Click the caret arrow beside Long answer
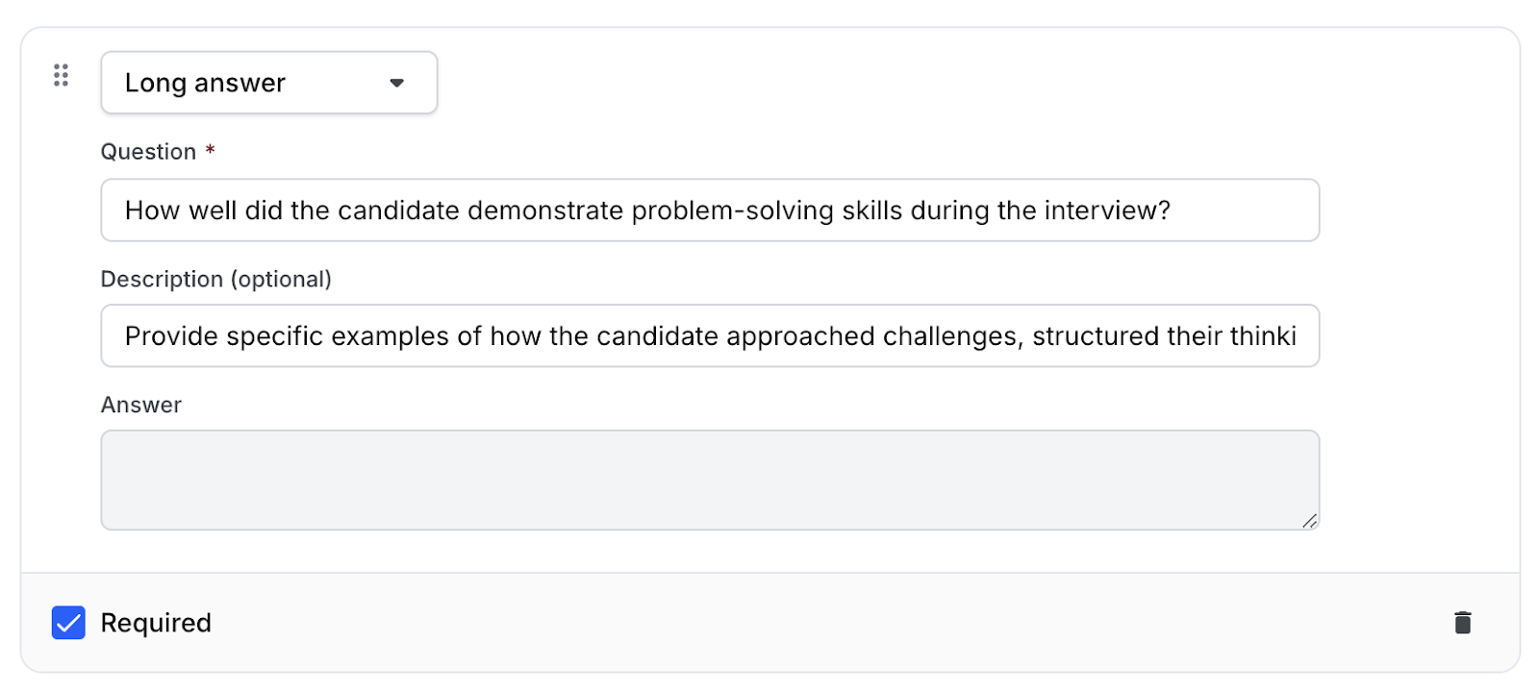The width and height of the screenshot is (1539, 692). tap(396, 83)
